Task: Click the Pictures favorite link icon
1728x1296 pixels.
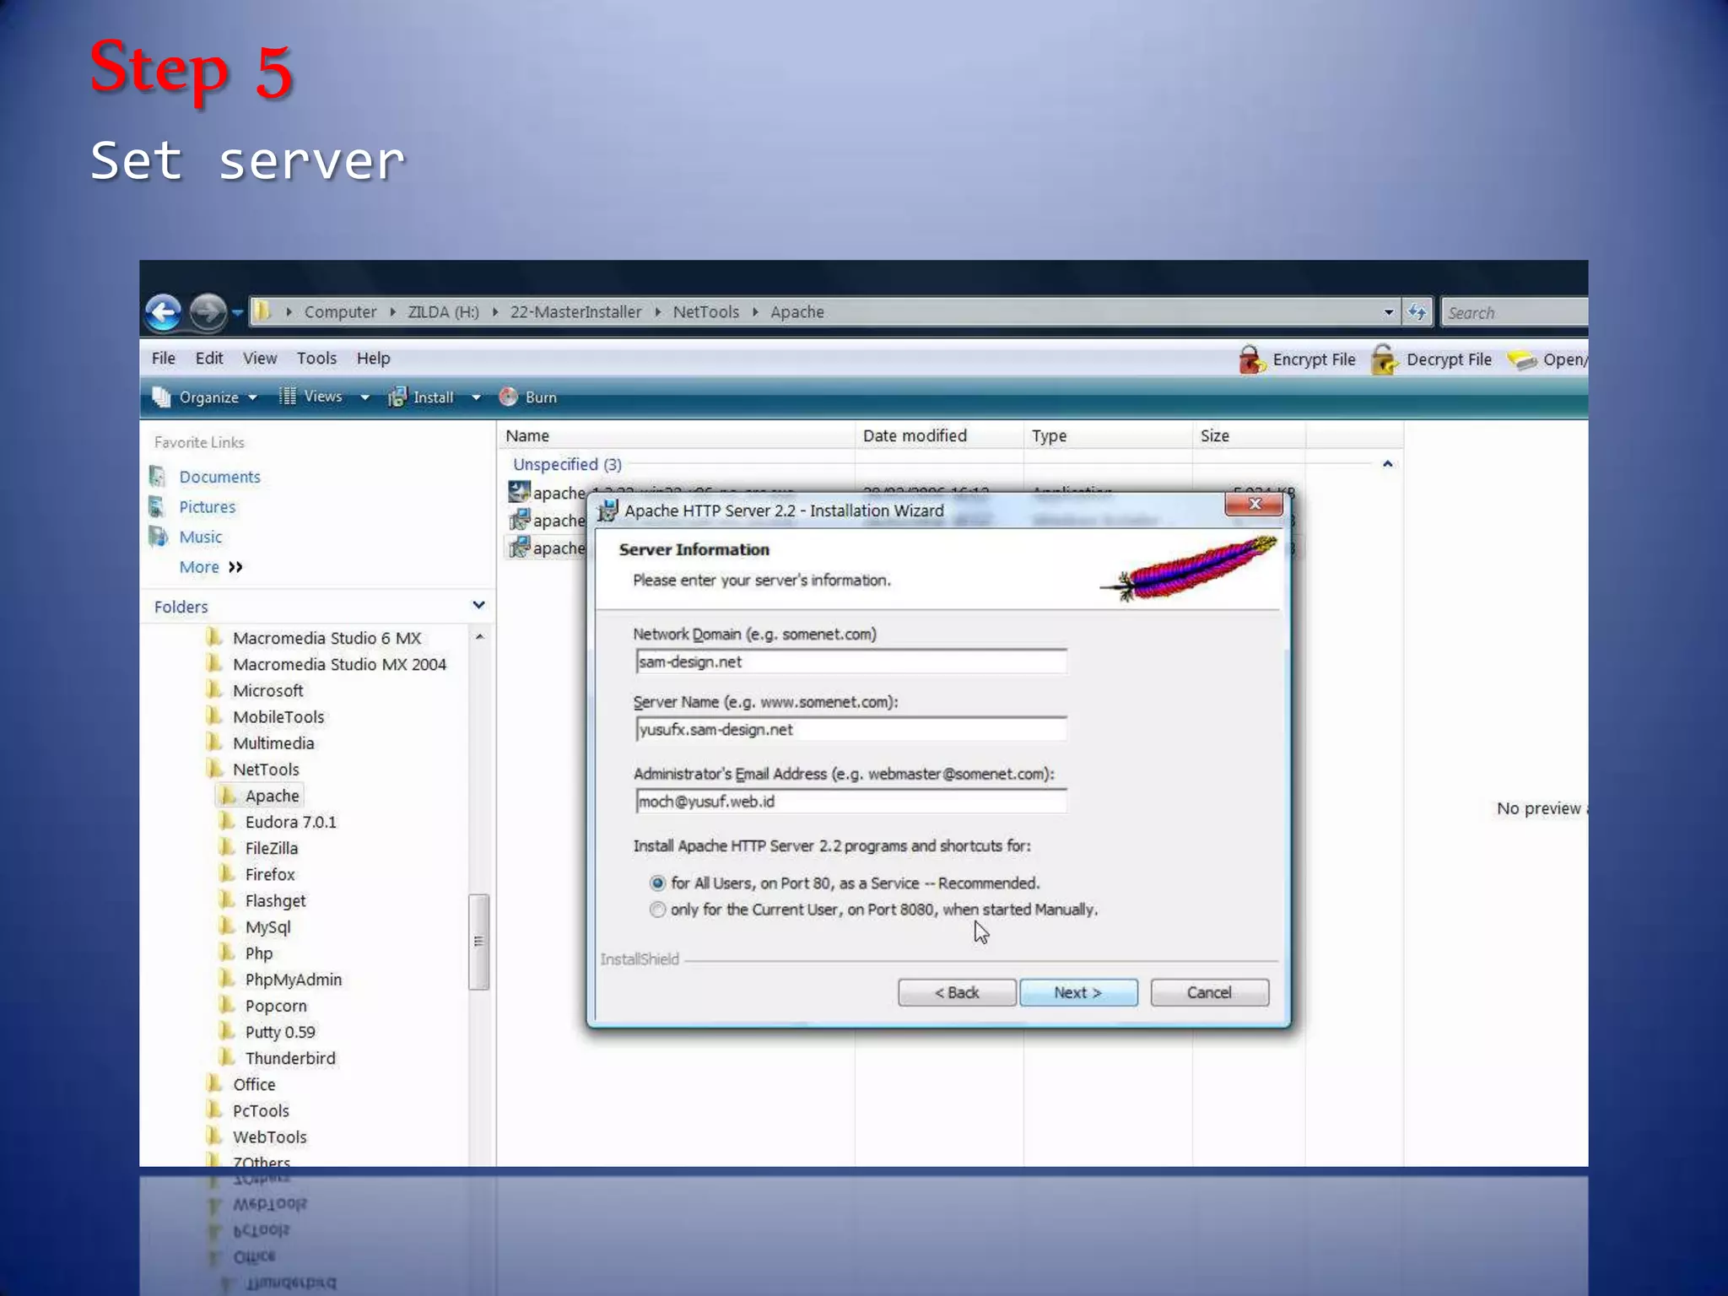Action: tap(157, 506)
